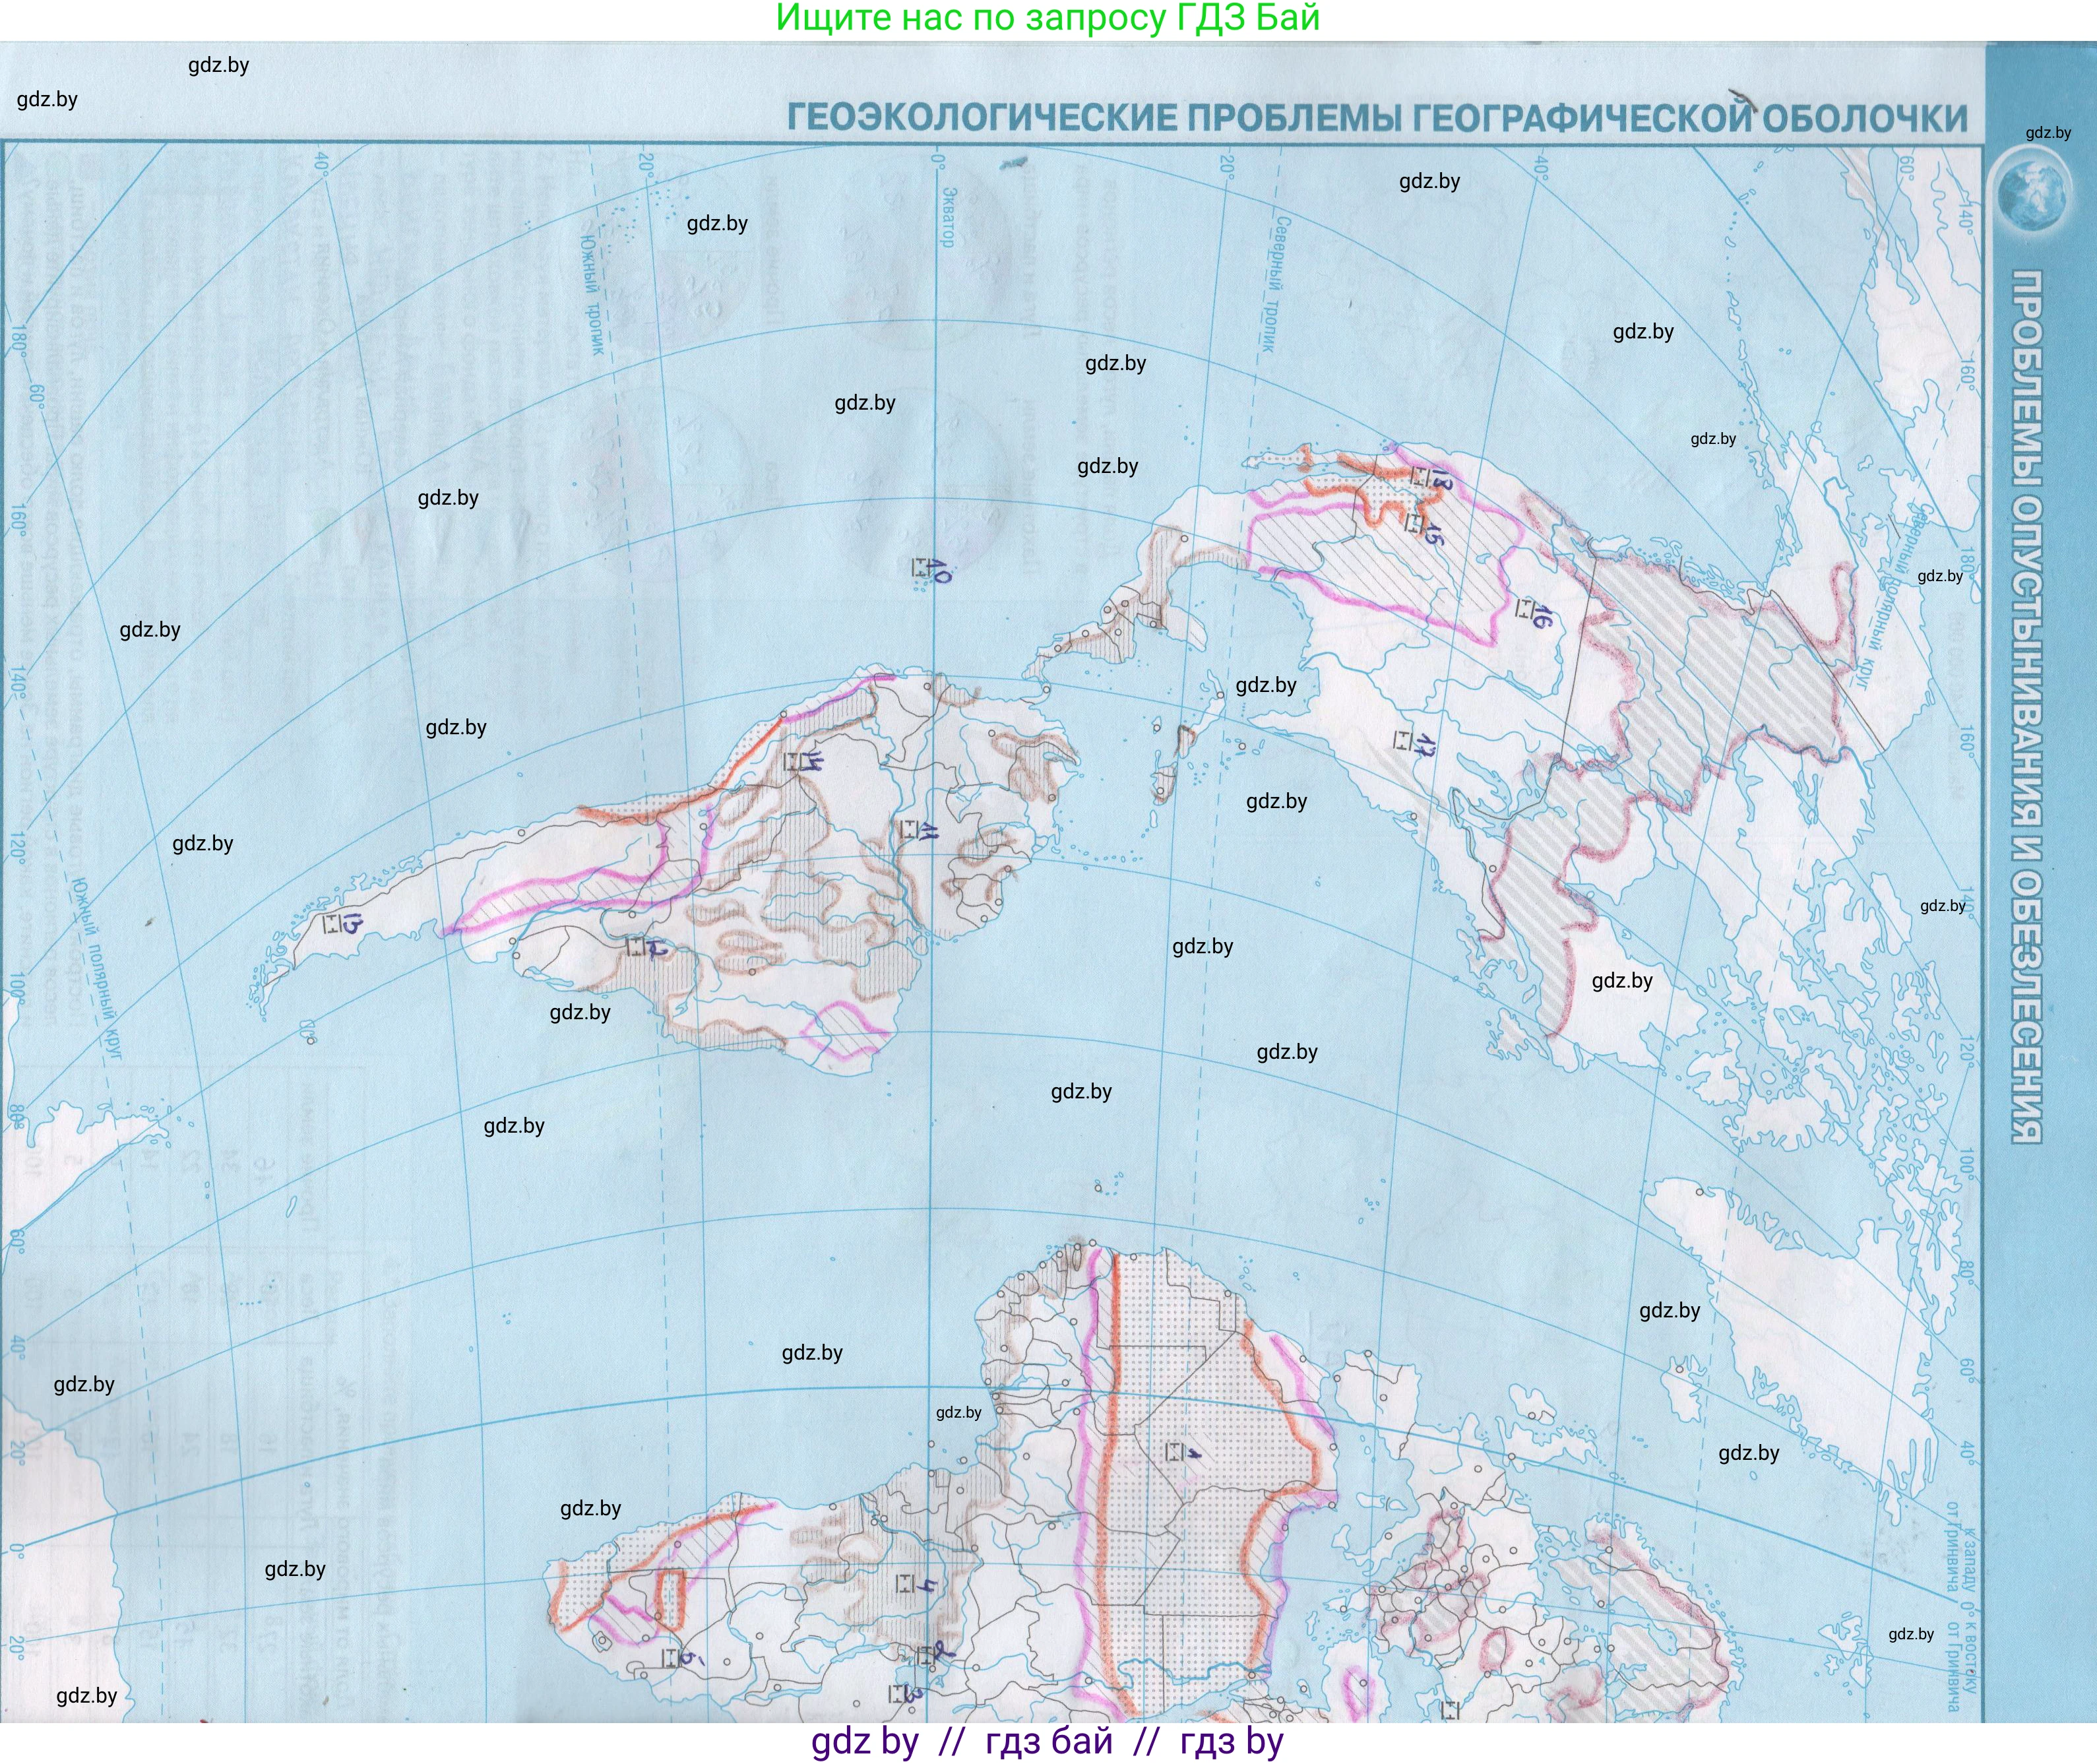Click the map marker numbered 5
The height and width of the screenshot is (1764, 2097).
pos(670,1658)
